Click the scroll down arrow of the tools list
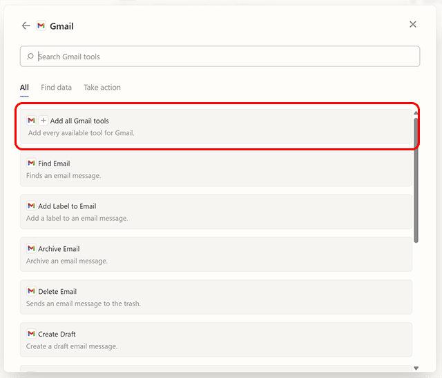 [x=416, y=369]
